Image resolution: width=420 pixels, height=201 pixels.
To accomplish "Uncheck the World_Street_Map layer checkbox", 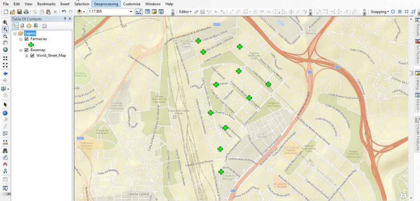I will click(32, 55).
